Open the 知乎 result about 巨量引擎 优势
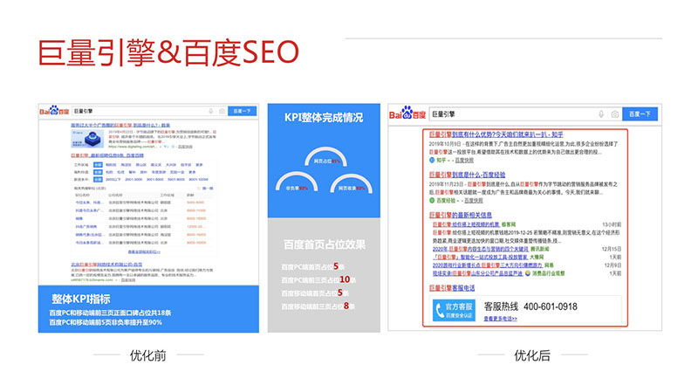 (496, 134)
